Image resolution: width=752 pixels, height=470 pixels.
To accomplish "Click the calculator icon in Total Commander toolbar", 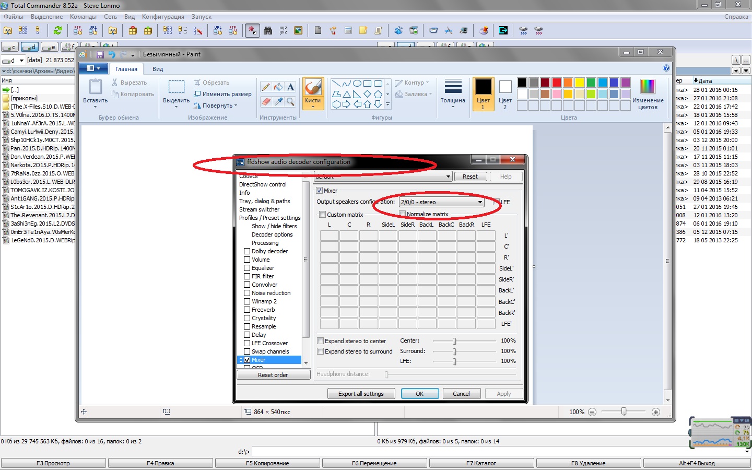I will point(348,30).
